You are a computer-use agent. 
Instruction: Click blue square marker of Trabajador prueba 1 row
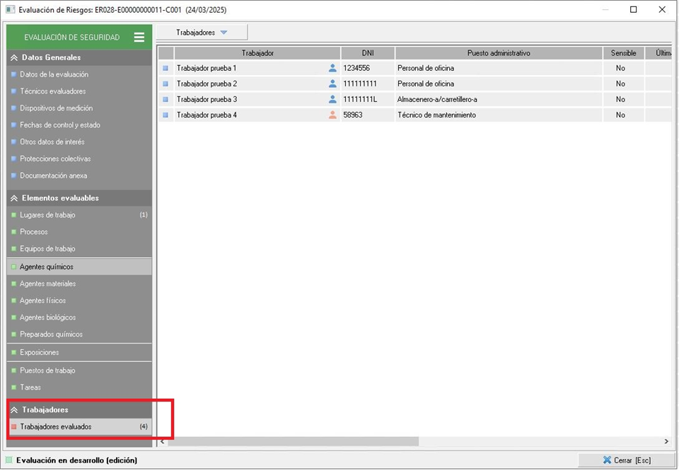click(x=166, y=69)
